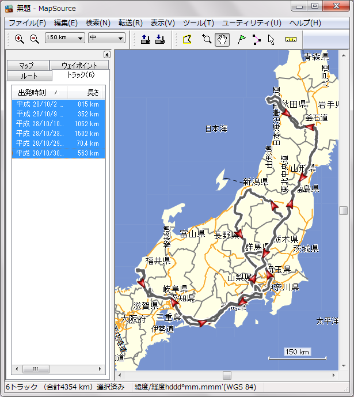Select the track row with 70.4 km
Screen dimensions: 354x397
[58, 143]
